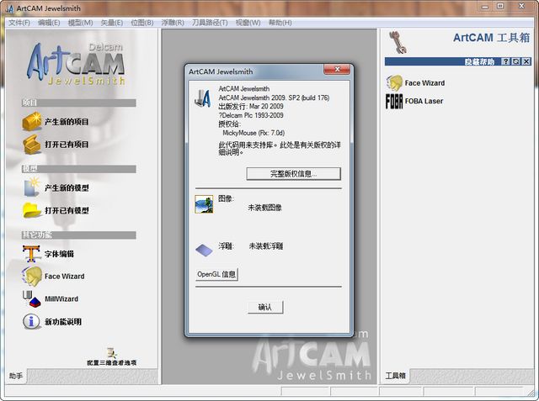
Task: Open the 浮雕(R) menu
Action: [173, 23]
